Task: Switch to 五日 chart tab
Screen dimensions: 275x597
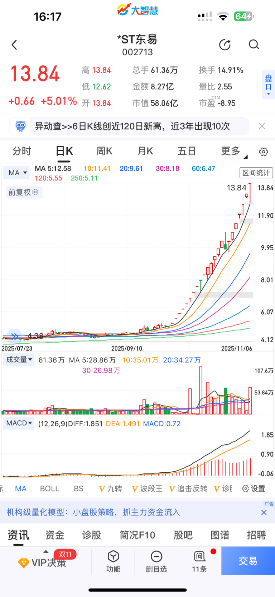Action: click(187, 151)
